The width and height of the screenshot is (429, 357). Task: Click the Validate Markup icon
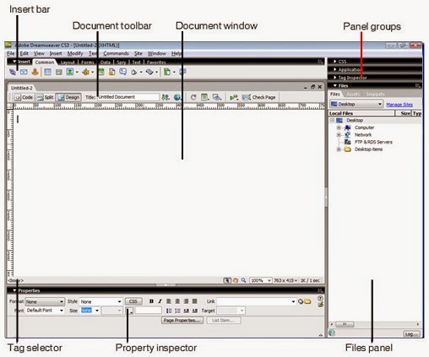(x=234, y=97)
